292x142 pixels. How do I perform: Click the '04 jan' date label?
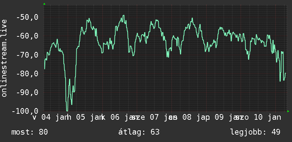click(x=55, y=118)
